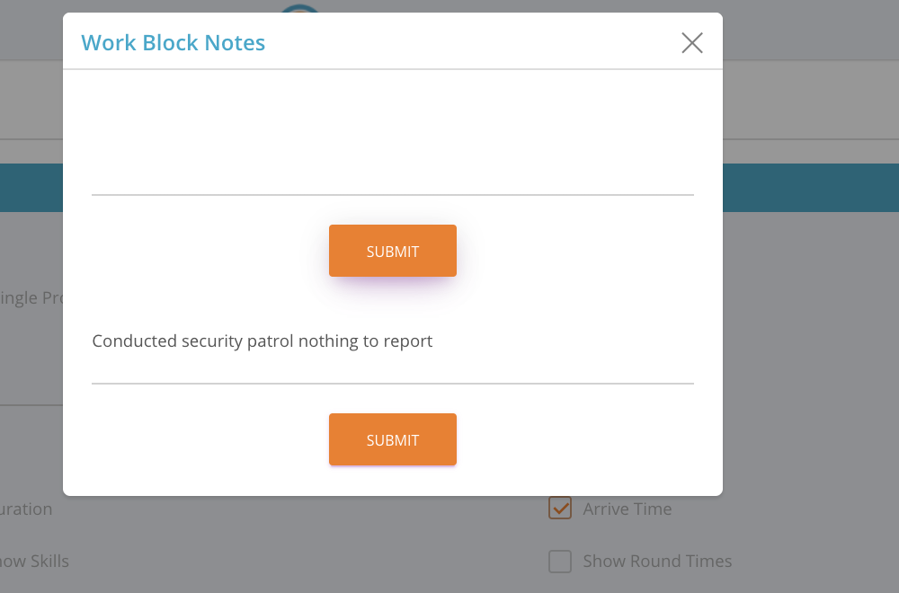Click the teal header bar right of dialog
899x593 pixels.
point(809,187)
